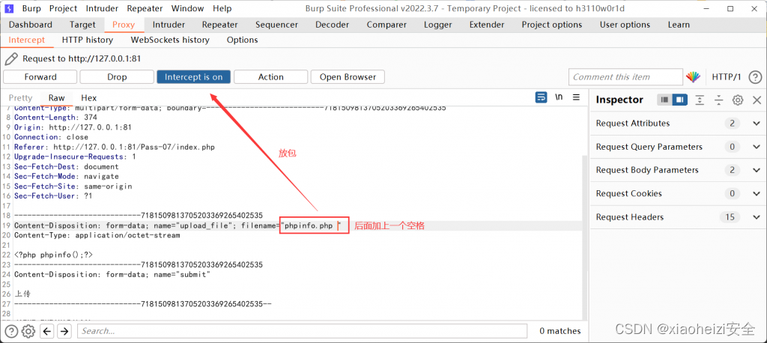Forward the intercepted request
767x343 pixels.
point(40,77)
